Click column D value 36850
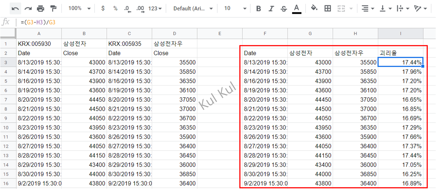This screenshot has width=436, height=189. pos(175,174)
